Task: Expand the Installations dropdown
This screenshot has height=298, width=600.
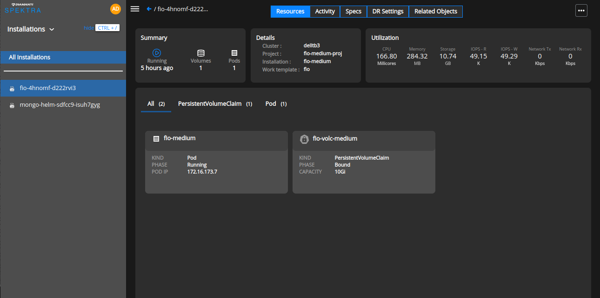Action: [x=31, y=29]
